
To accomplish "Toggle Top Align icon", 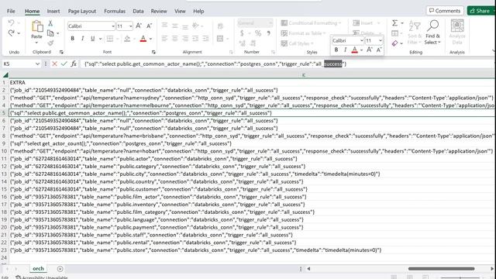I will pyautogui.click(x=164, y=26).
